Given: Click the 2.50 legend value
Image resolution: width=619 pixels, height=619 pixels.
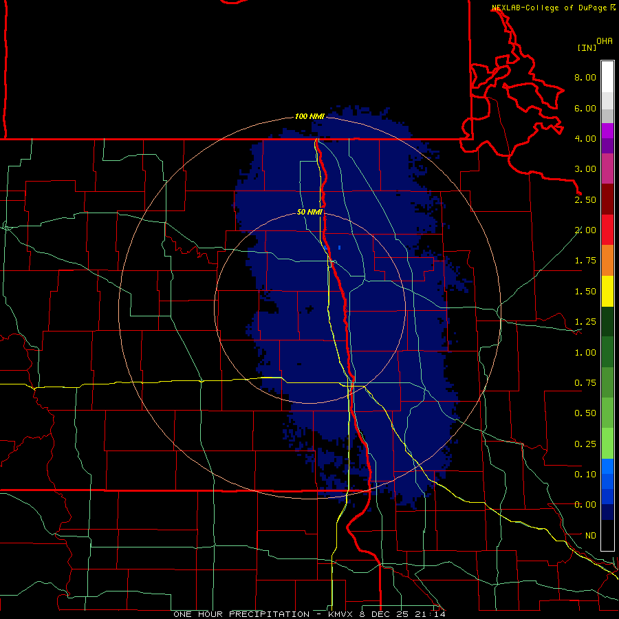Looking at the screenshot, I should 585,199.
